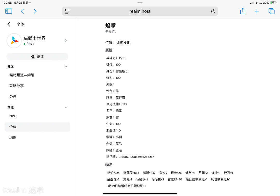Image resolution: width=280 pixels, height=196 pixels.
Task: Select 个体 in the sidebar
Action: (37, 127)
